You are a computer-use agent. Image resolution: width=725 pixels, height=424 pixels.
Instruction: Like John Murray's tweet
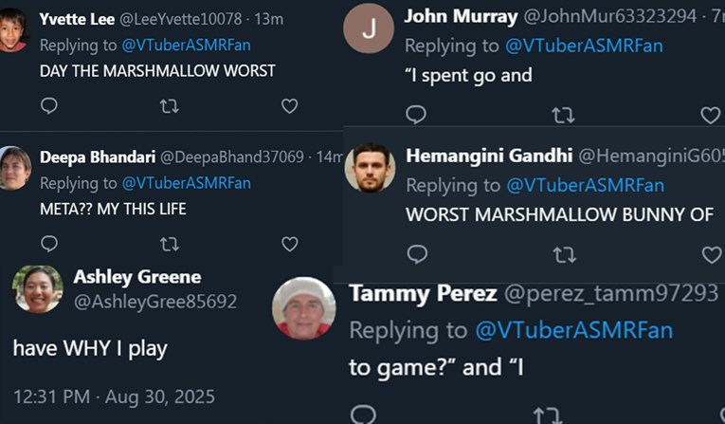click(711, 115)
